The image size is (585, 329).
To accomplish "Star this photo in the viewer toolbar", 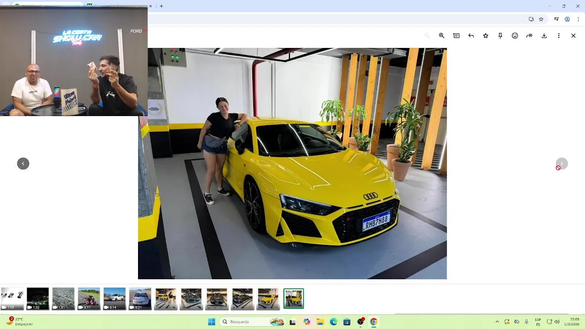I will (x=485, y=36).
